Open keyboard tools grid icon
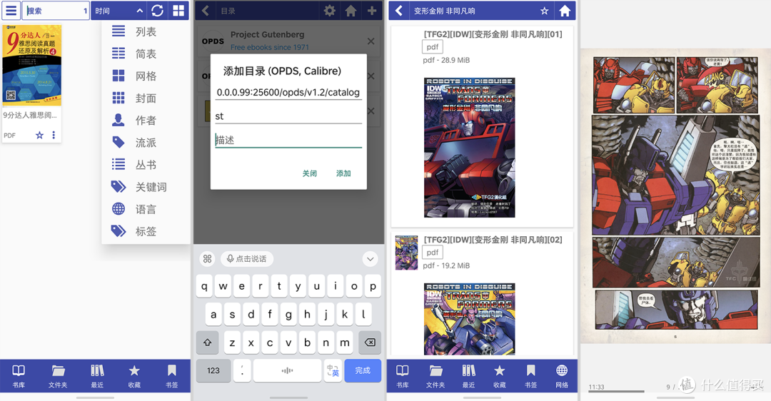The width and height of the screenshot is (771, 401). pos(208,258)
